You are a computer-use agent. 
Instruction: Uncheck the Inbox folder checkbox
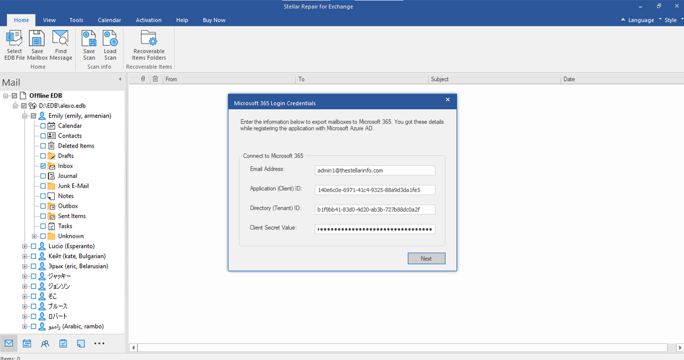pyautogui.click(x=43, y=166)
